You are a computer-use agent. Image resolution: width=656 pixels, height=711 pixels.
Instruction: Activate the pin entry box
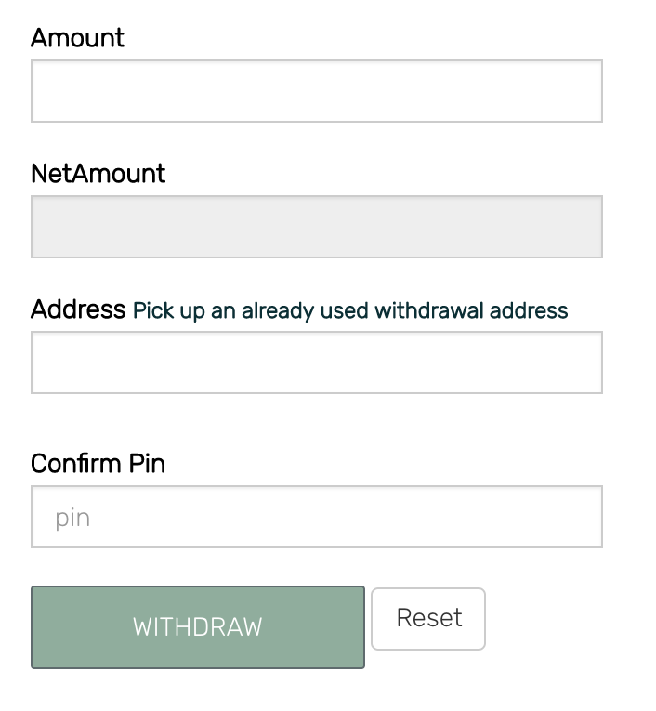click(x=316, y=517)
